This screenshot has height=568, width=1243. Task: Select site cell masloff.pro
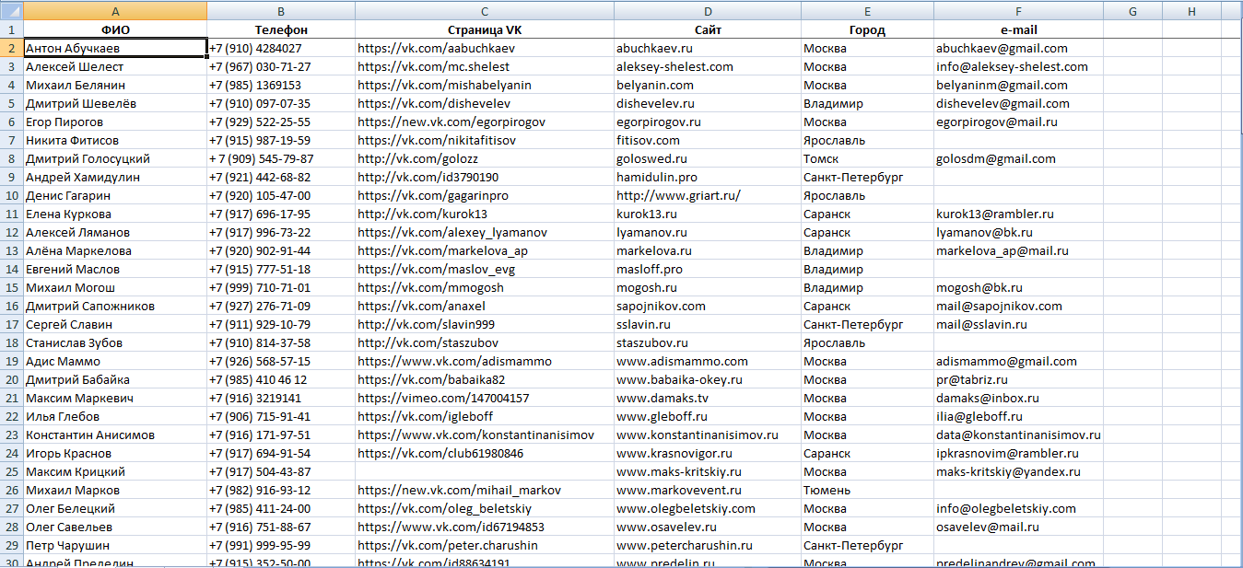tap(708, 269)
